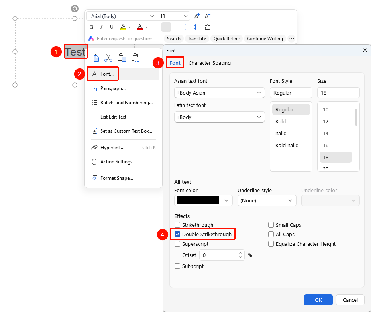Uncheck Double Strikethrough
The height and width of the screenshot is (317, 381).
pyautogui.click(x=177, y=235)
